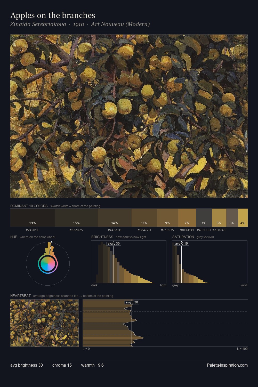
Task: Click hex code #443A2B
Action: (x=115, y=230)
